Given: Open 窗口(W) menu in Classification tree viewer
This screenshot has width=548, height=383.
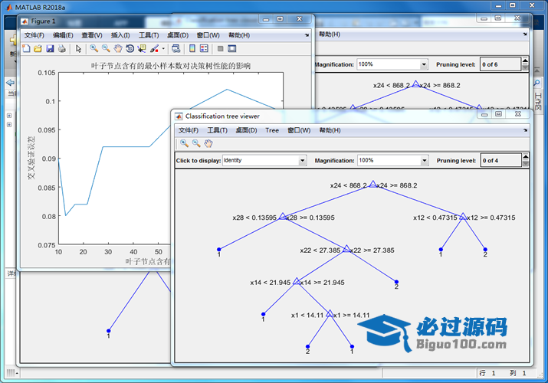Looking at the screenshot, I should [299, 130].
